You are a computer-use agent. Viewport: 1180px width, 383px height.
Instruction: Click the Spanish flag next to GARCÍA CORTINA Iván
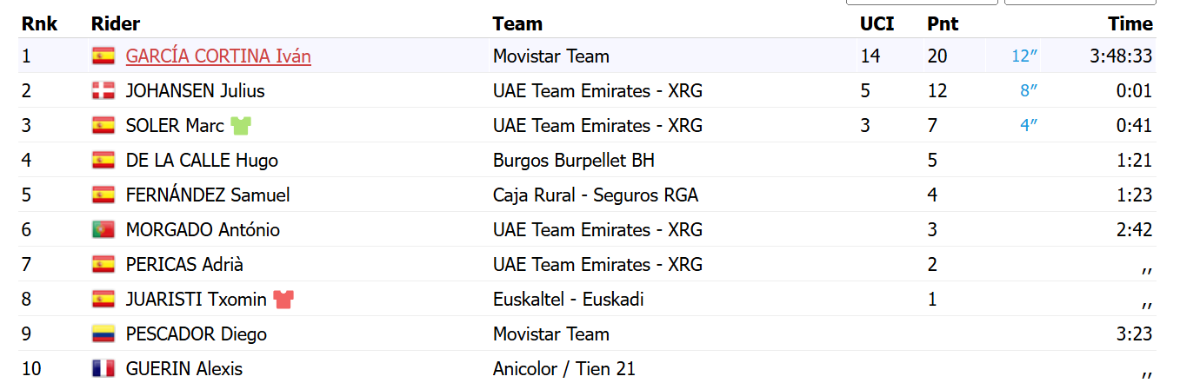tap(103, 56)
